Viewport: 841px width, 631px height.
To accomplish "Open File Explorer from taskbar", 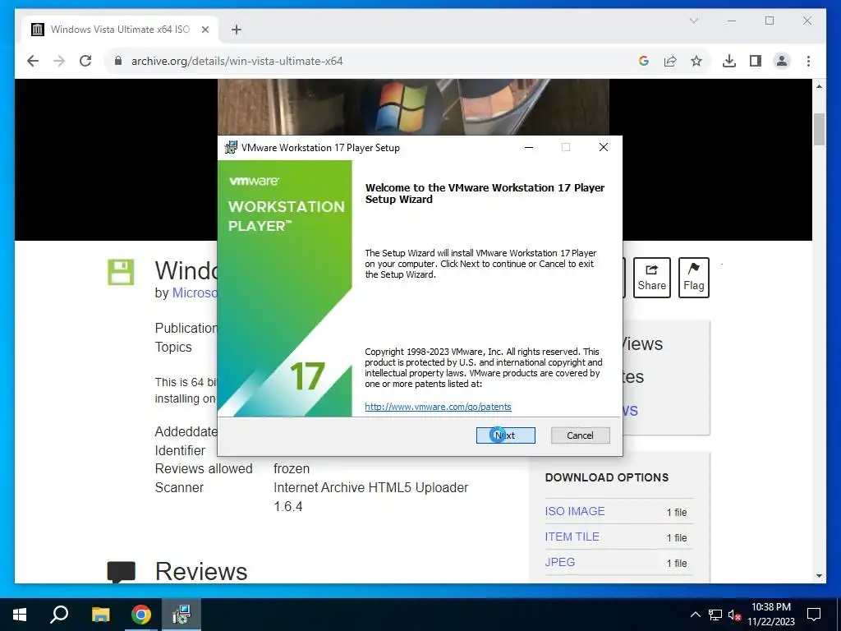I will (100, 615).
